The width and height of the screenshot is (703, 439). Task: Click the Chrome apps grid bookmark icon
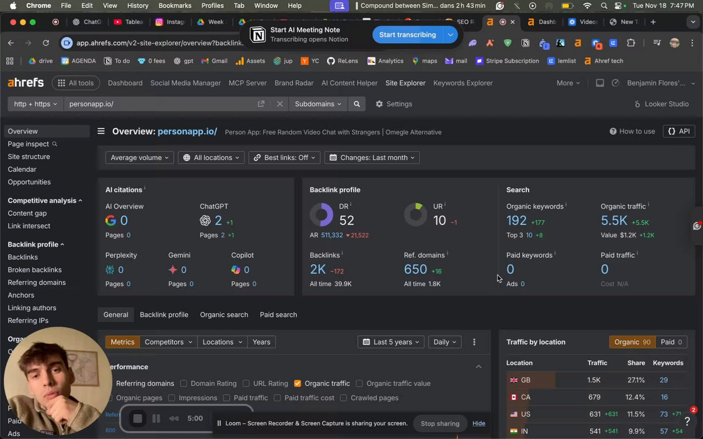pos(9,61)
